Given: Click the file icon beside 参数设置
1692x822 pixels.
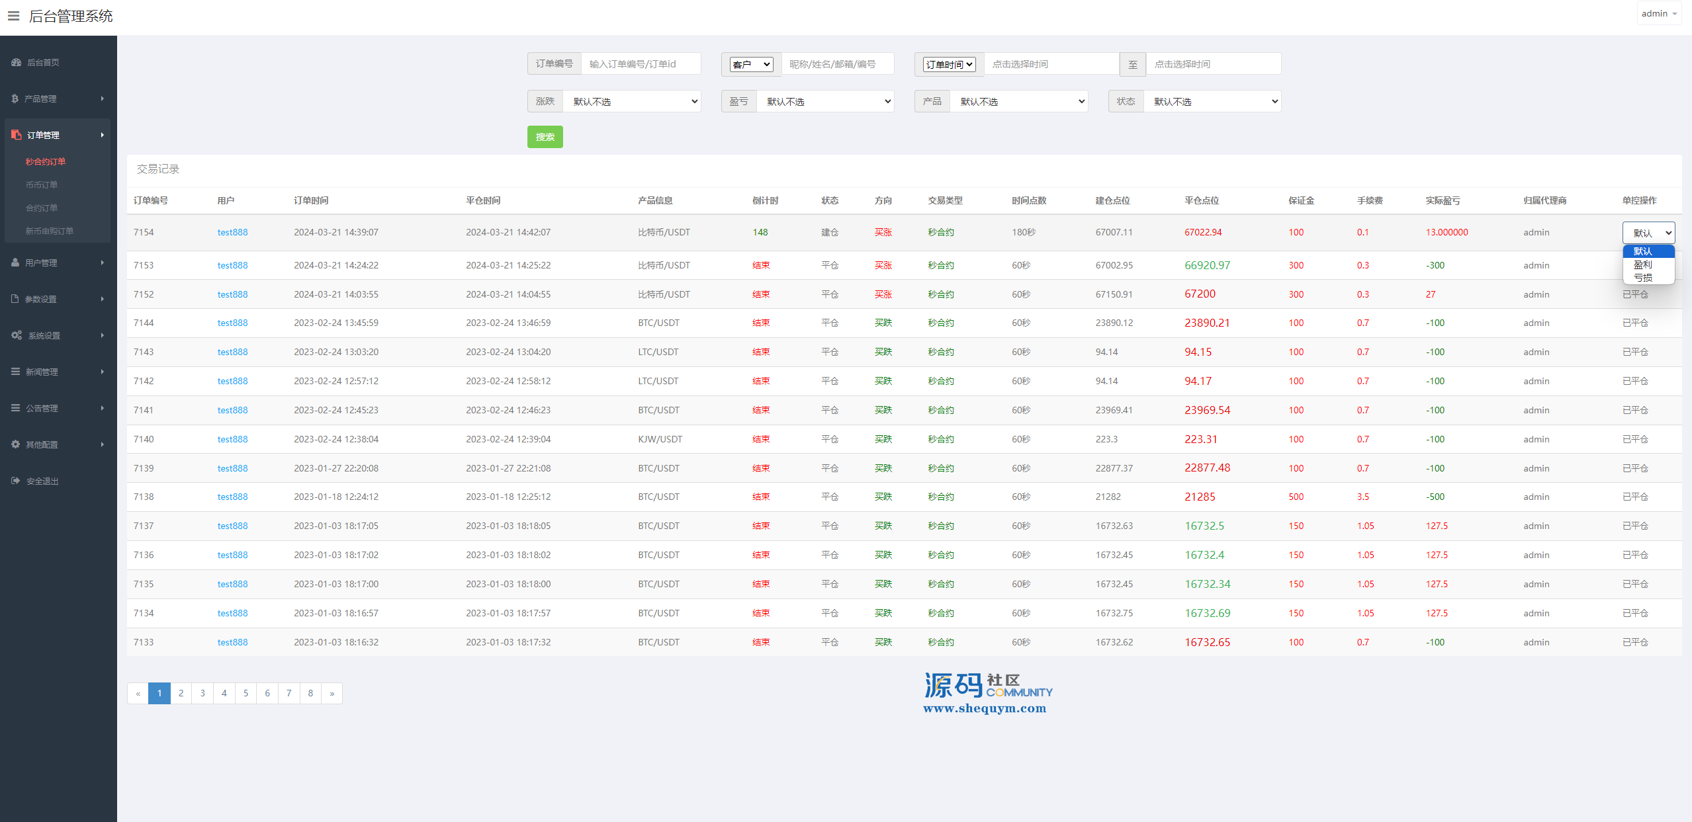Looking at the screenshot, I should [15, 299].
